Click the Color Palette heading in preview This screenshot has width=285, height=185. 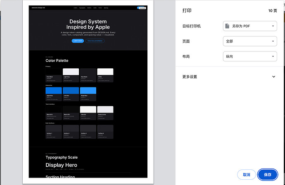coord(57,61)
